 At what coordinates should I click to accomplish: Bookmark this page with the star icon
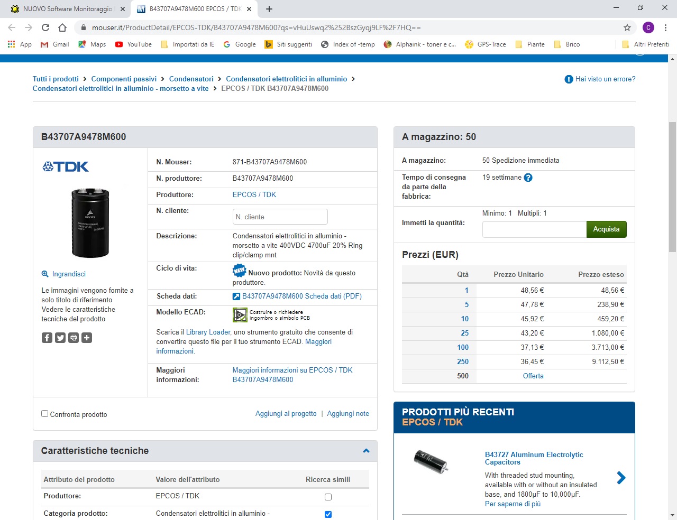(627, 27)
